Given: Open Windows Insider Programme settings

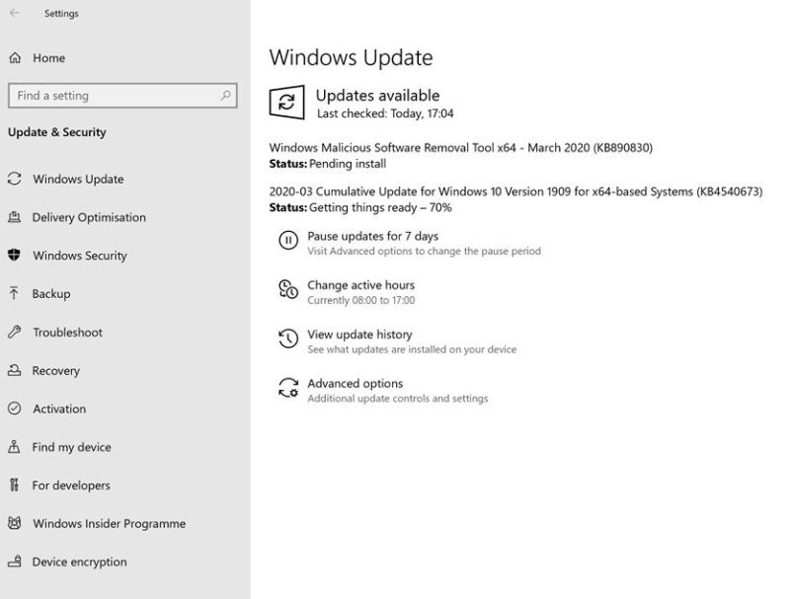Looking at the screenshot, I should tap(110, 523).
